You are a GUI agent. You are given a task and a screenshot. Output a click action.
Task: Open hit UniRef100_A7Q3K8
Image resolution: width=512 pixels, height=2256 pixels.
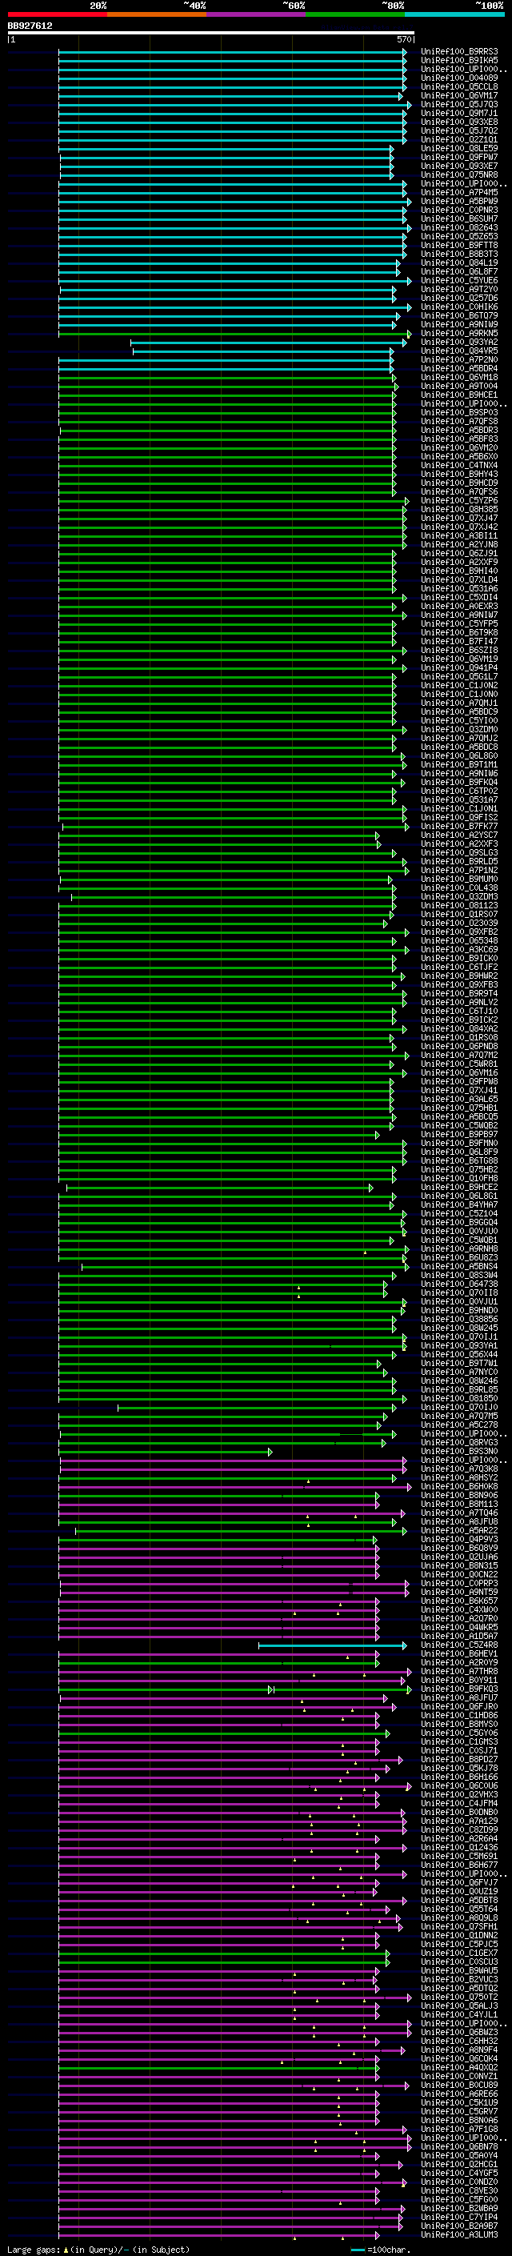tap(459, 1469)
